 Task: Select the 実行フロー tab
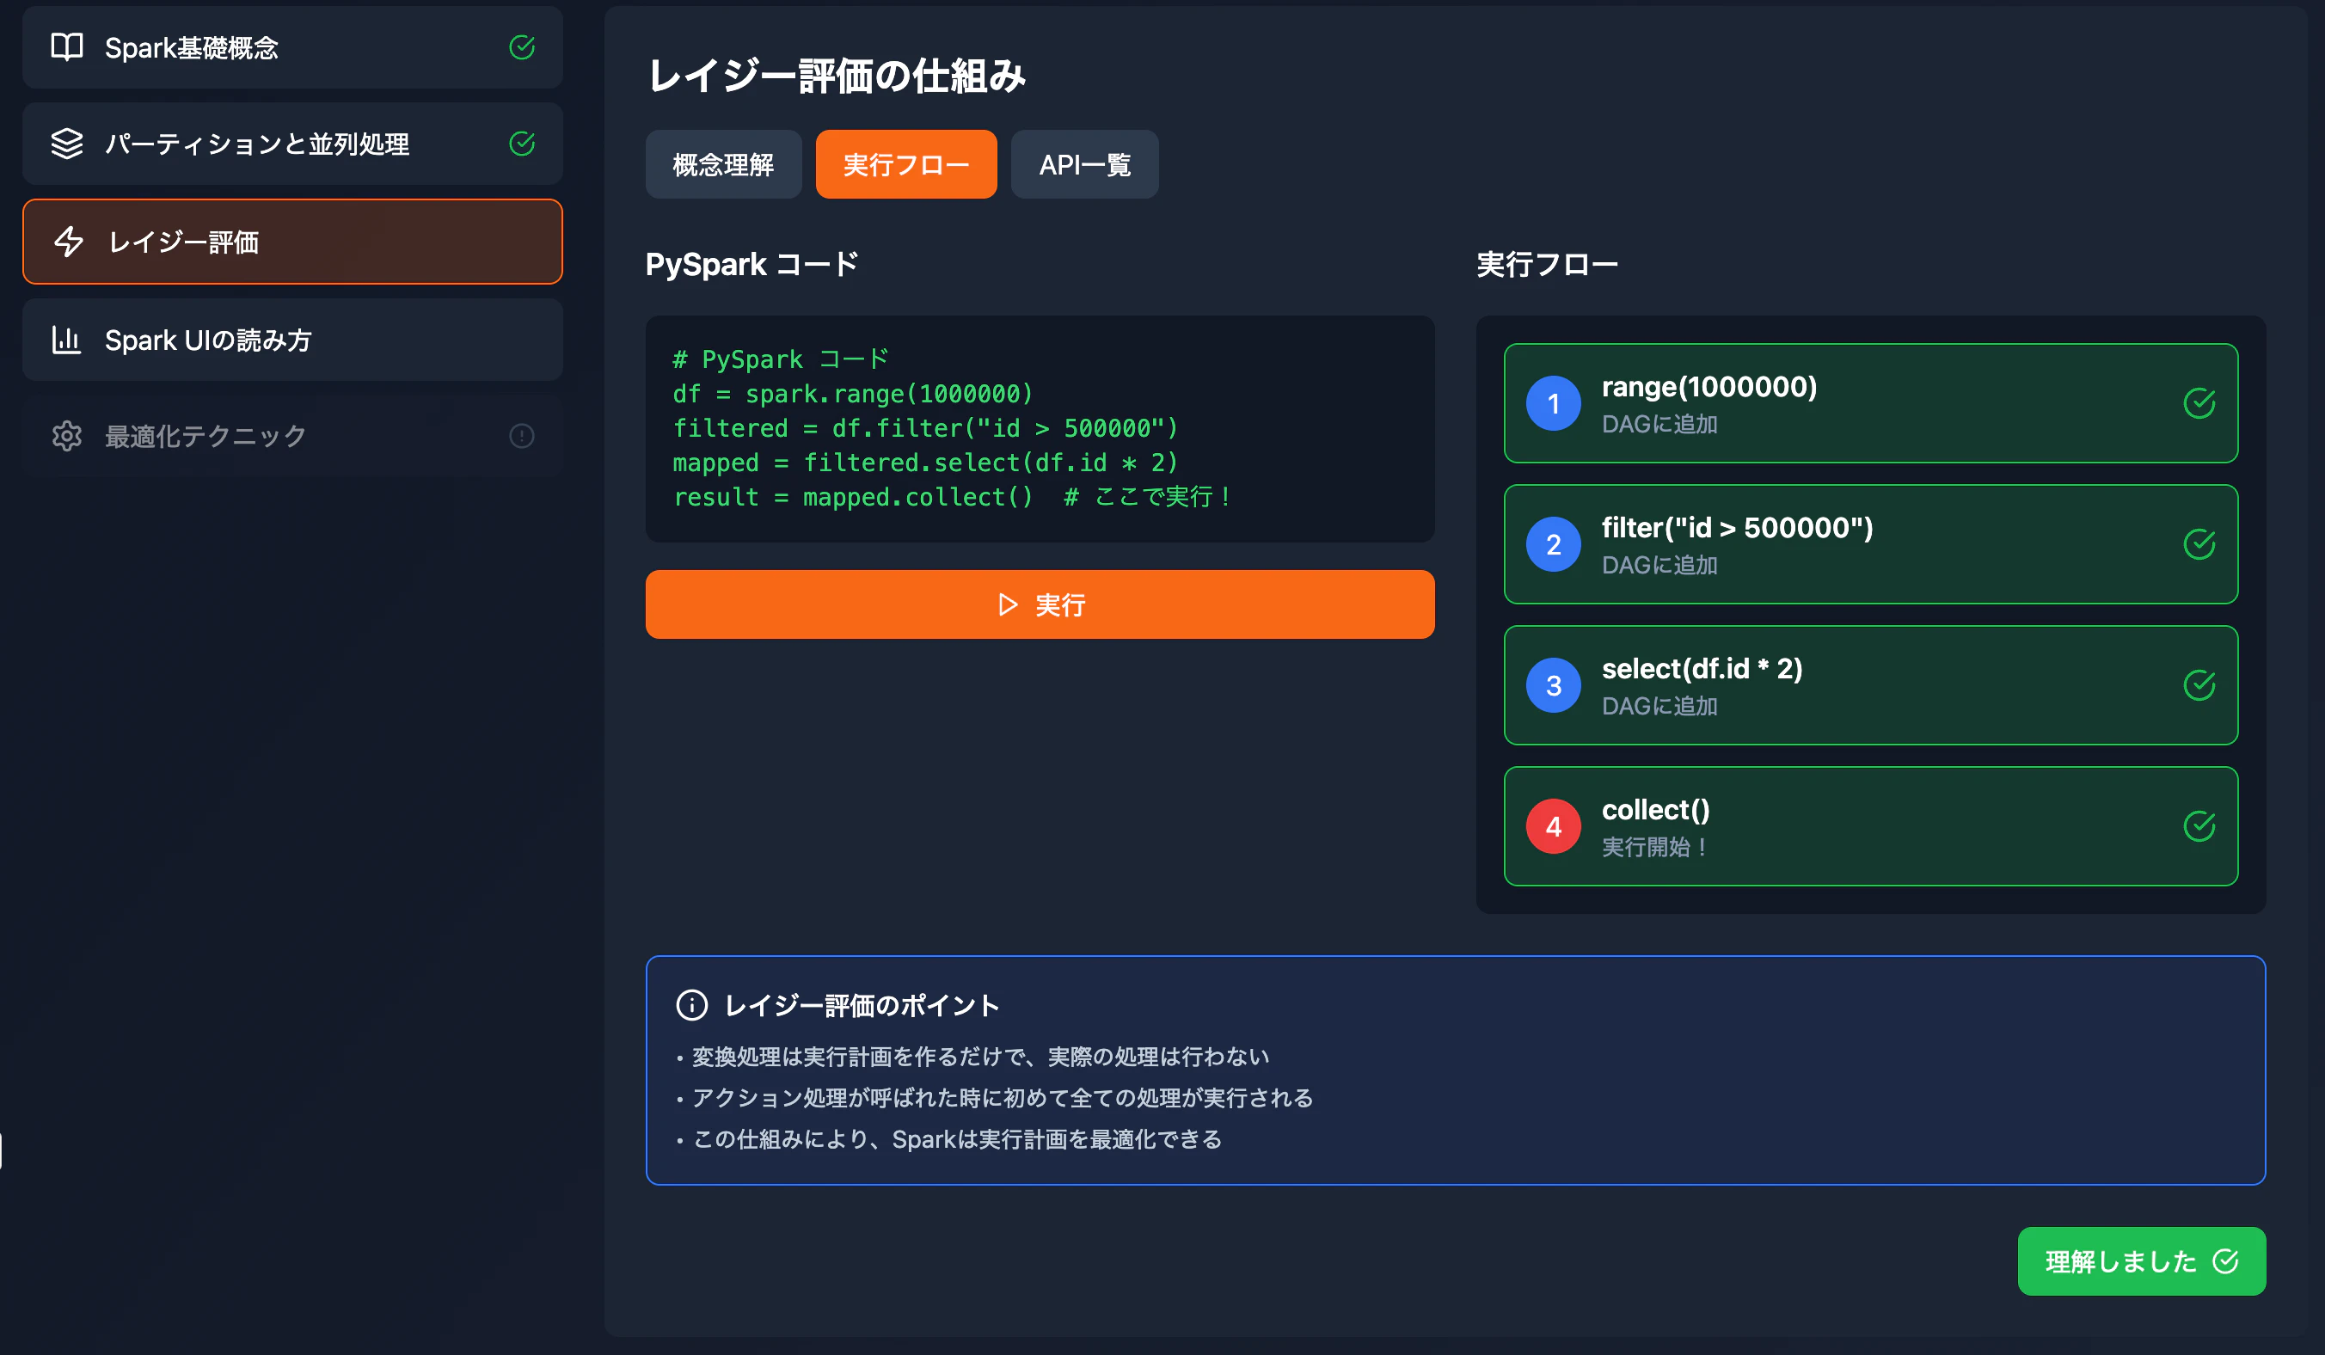(905, 164)
